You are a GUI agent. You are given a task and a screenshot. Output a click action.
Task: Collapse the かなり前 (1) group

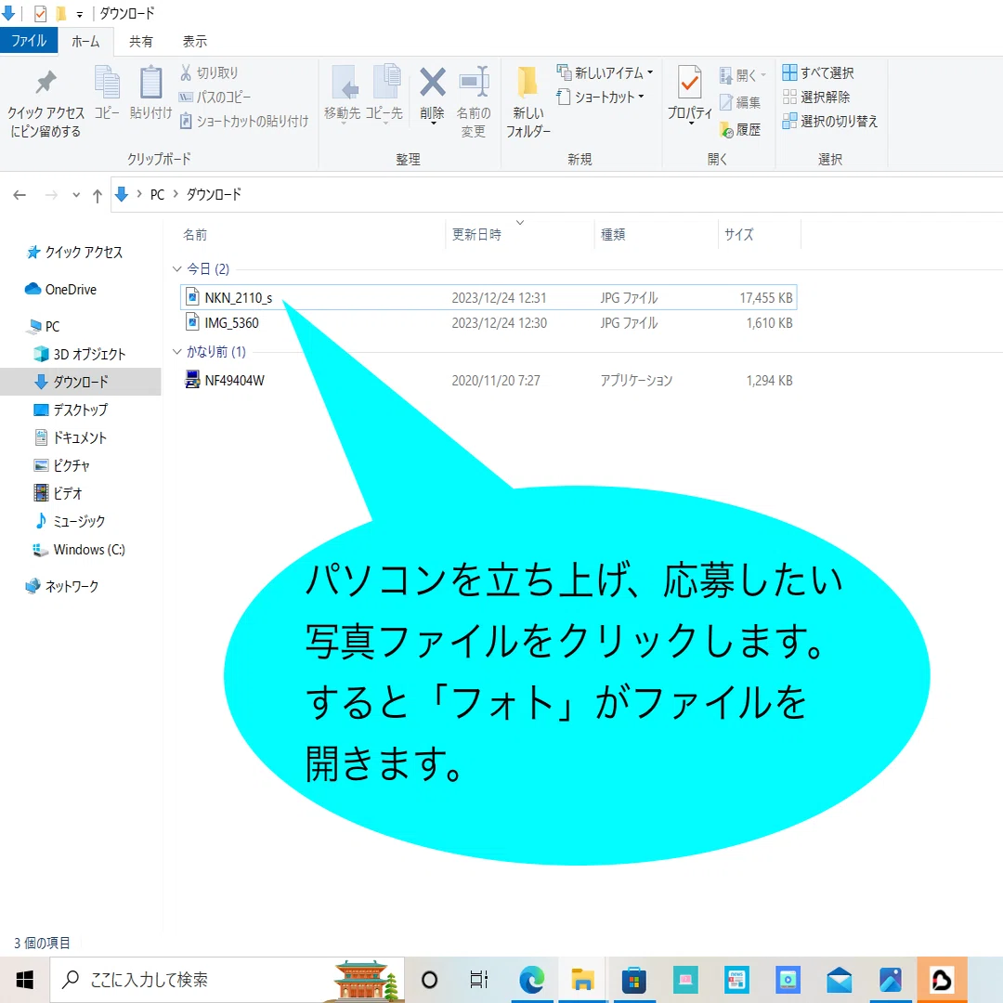177,352
